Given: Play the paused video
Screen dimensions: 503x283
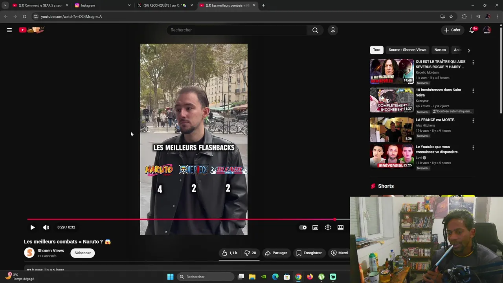Looking at the screenshot, I should pyautogui.click(x=33, y=227).
